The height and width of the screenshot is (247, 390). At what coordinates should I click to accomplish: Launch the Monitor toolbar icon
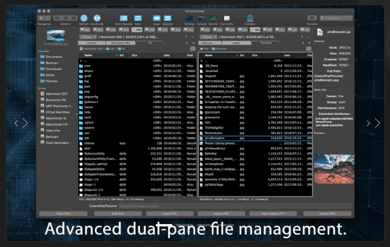point(213,18)
